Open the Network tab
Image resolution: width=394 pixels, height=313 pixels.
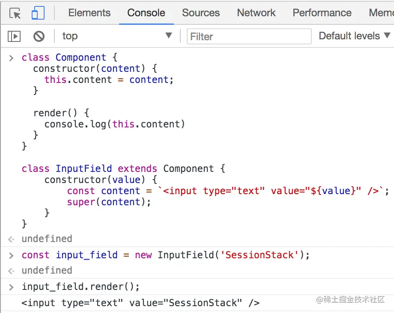pos(256,13)
